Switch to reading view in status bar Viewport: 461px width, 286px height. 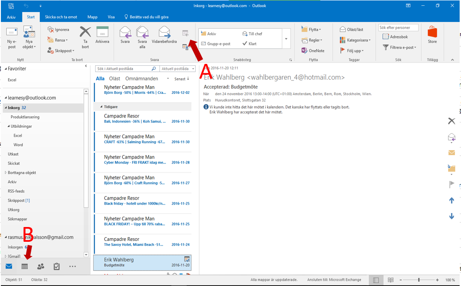pyautogui.click(x=390, y=280)
